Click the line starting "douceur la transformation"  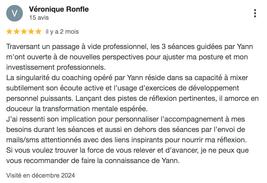(x=78, y=109)
